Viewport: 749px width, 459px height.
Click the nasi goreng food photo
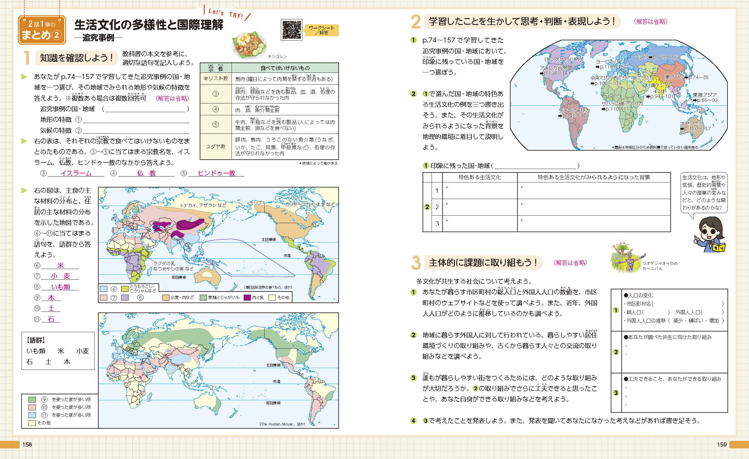pos(249,45)
